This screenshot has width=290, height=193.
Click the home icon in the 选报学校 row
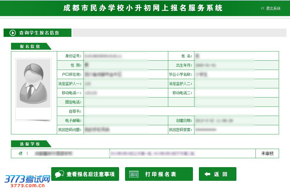click(21, 153)
